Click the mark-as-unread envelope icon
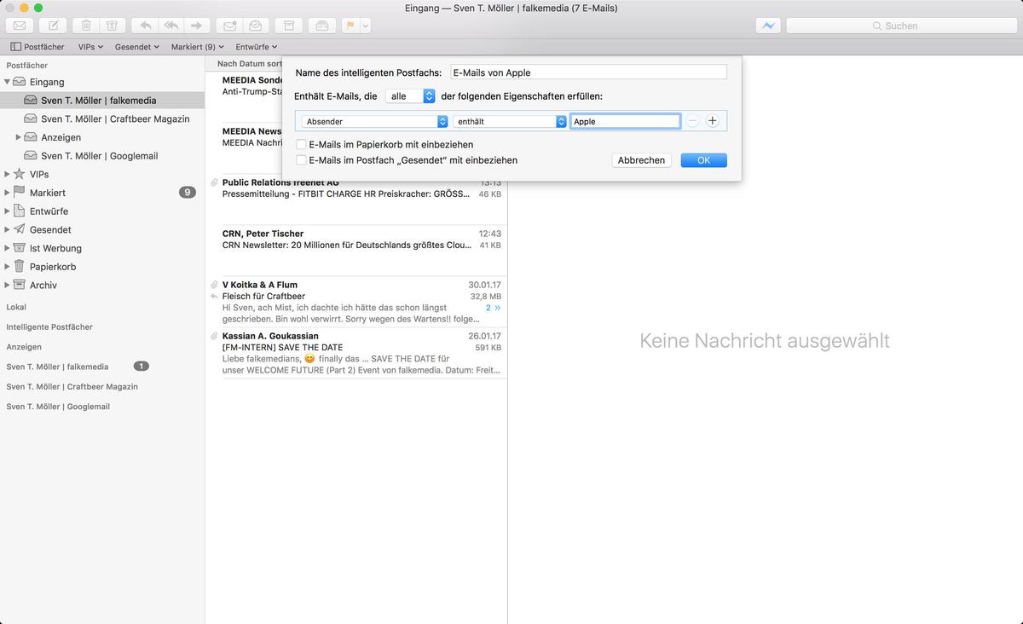The width and height of the screenshot is (1023, 624). 228,26
